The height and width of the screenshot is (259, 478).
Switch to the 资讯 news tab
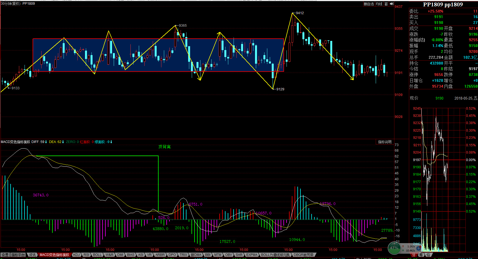[32, 255]
